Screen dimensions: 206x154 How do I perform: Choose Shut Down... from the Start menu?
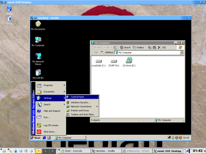point(51,132)
